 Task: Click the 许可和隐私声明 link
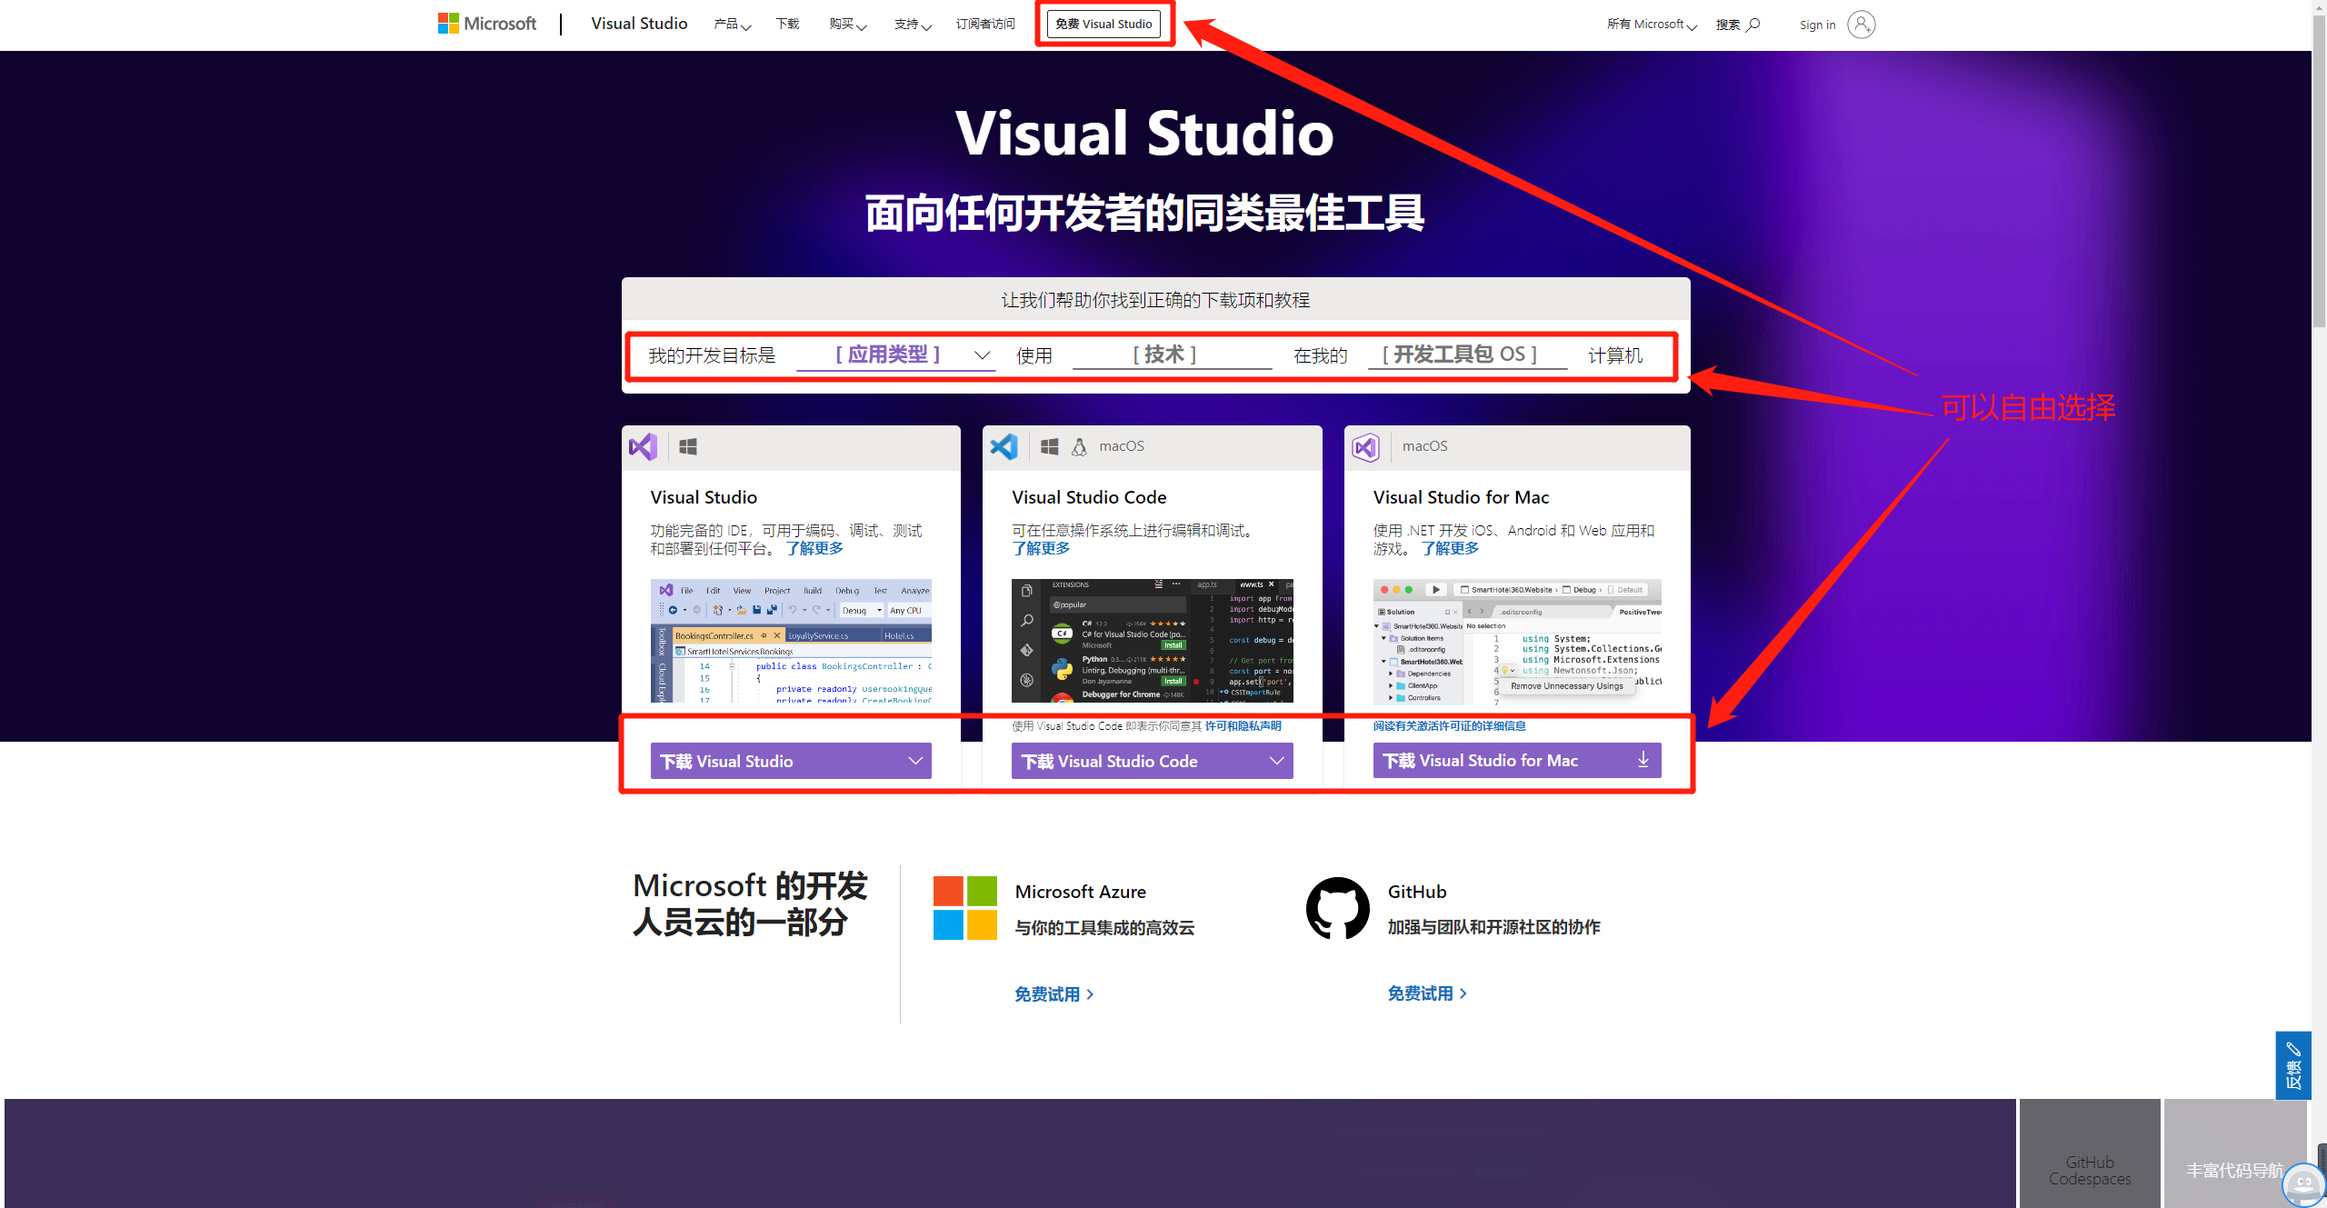[1243, 726]
